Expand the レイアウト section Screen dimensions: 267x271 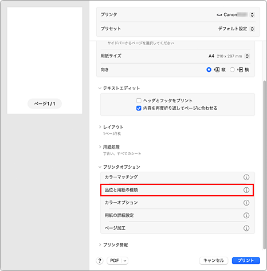pyautogui.click(x=100, y=127)
